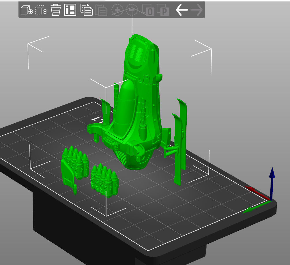This screenshot has height=265, width=290.
Task: Click the Add instance plus icon
Action: point(117,10)
